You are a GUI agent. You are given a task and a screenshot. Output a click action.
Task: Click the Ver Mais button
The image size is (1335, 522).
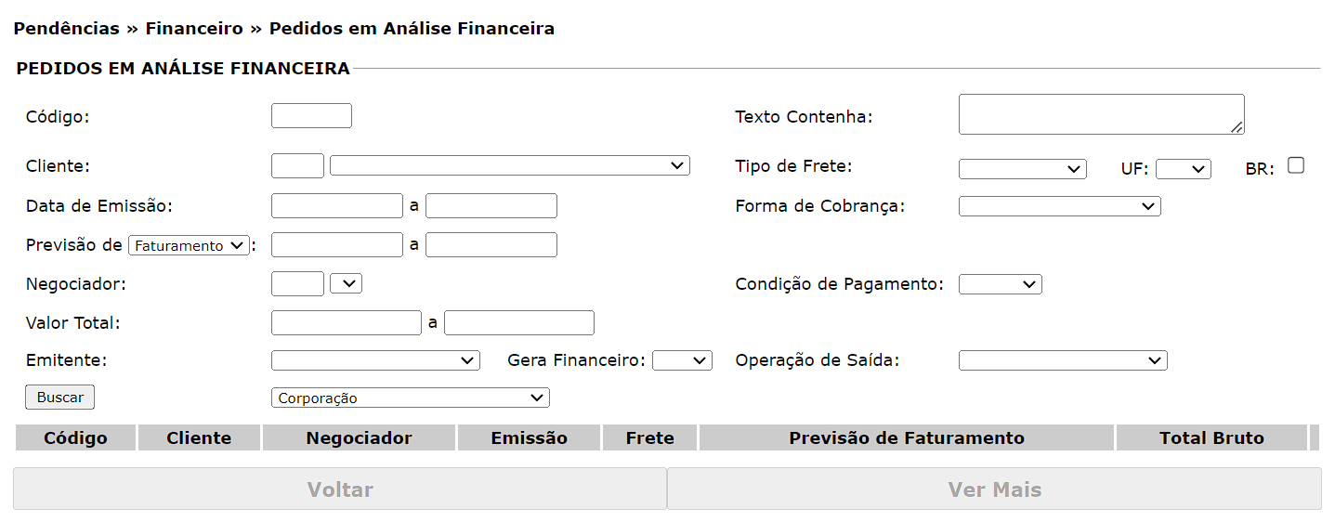point(994,489)
